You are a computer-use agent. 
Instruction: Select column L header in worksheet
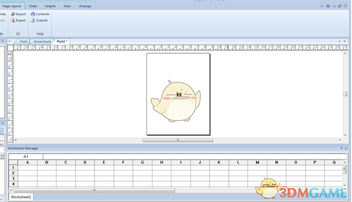[x=238, y=162]
